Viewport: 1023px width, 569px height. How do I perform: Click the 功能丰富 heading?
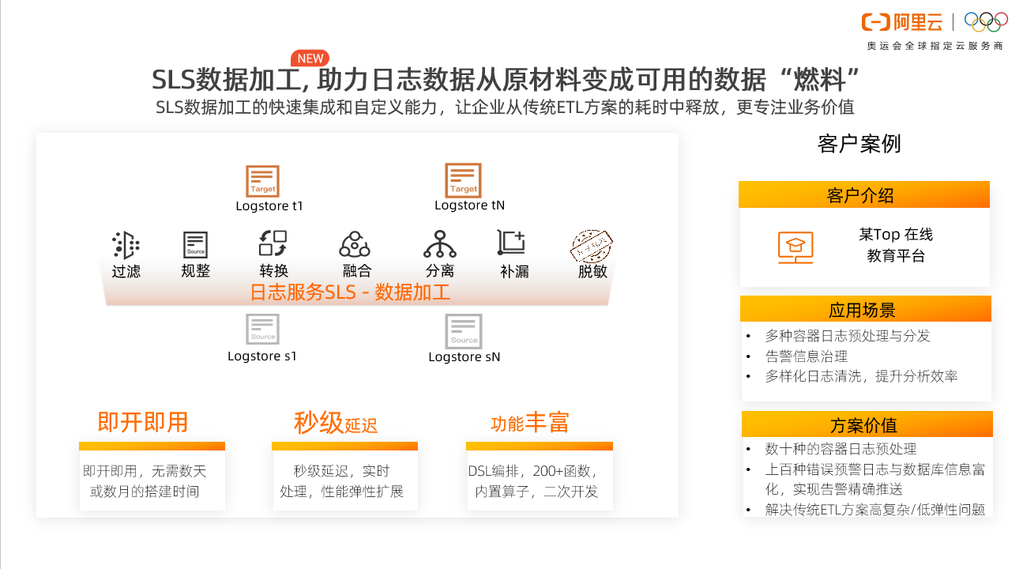point(529,423)
